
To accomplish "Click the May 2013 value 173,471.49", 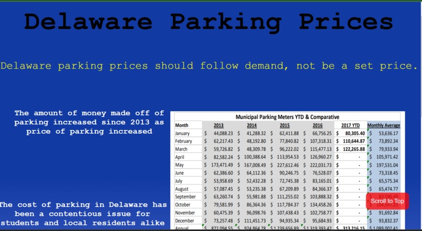I will pyautogui.click(x=222, y=165).
